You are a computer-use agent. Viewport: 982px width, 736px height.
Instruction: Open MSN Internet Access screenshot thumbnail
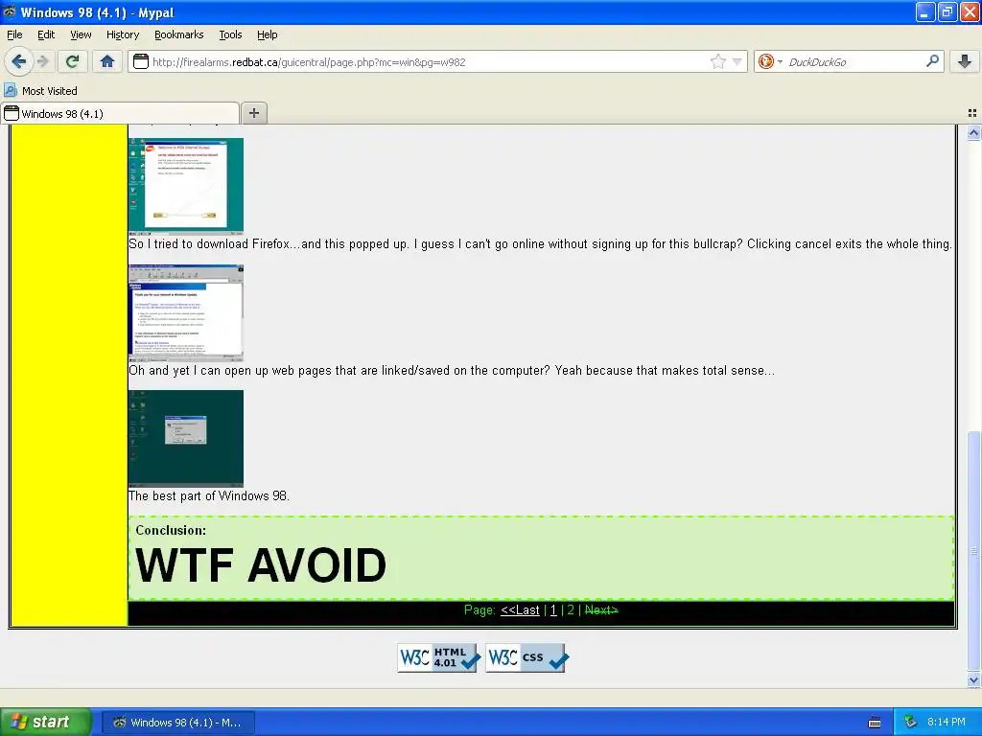point(186,186)
